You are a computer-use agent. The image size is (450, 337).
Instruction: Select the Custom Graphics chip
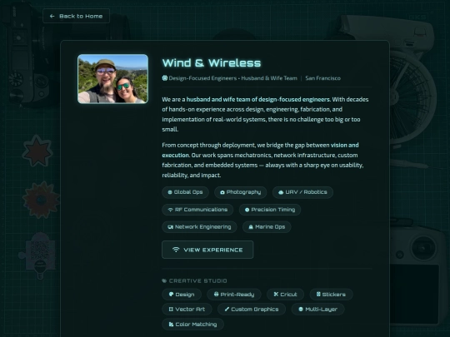252,310
